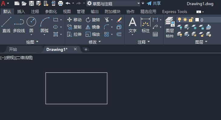The image size is (221, 120).
Task: Activate the 镜像 mirror tool
Action: tap(93, 27)
